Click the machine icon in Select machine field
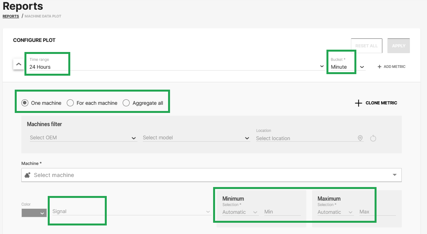This screenshot has height=234, width=427. tap(28, 175)
